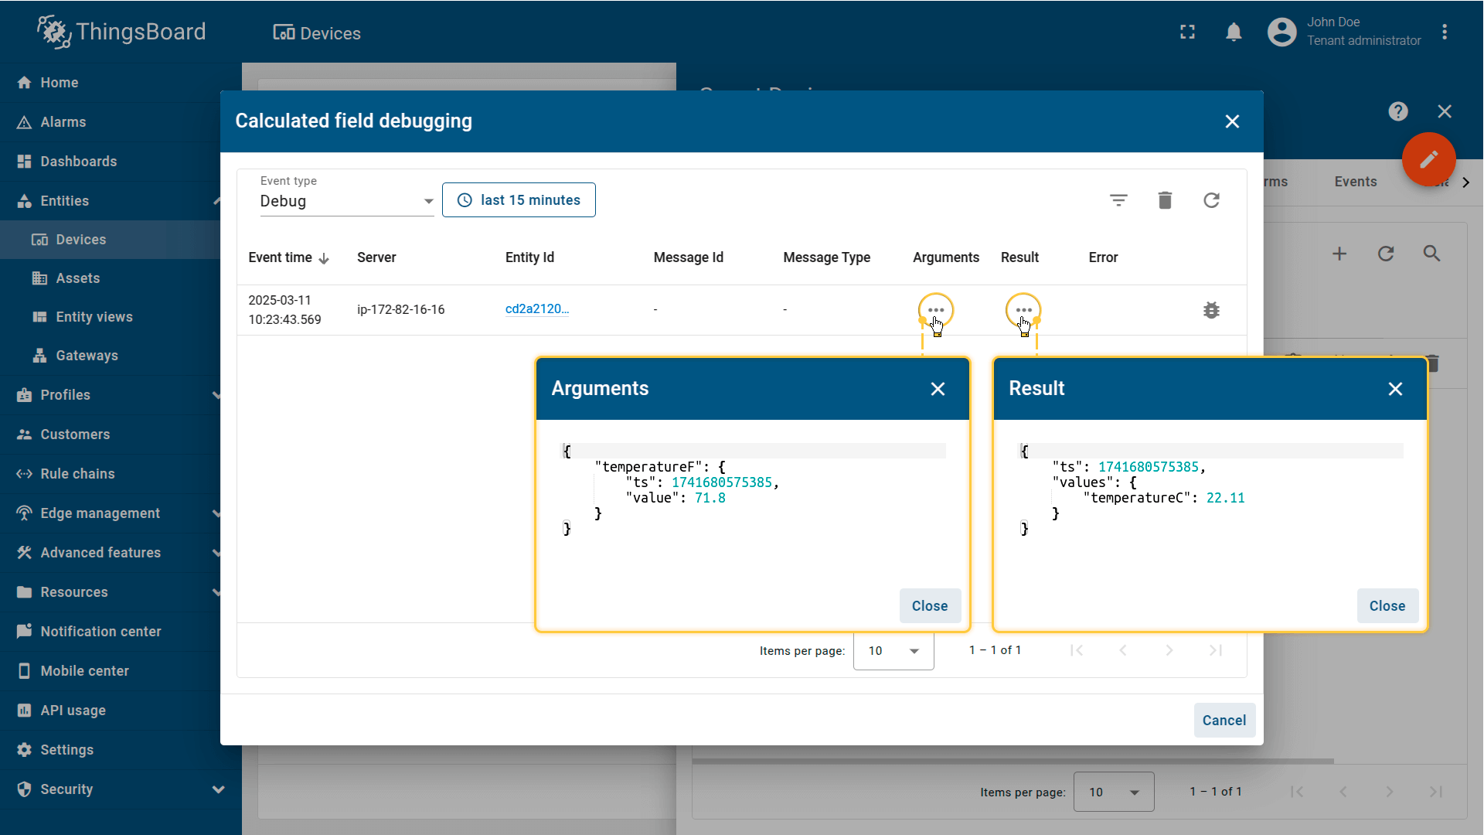Click the debug bug icon in the event row
1484x835 pixels.
[1211, 310]
